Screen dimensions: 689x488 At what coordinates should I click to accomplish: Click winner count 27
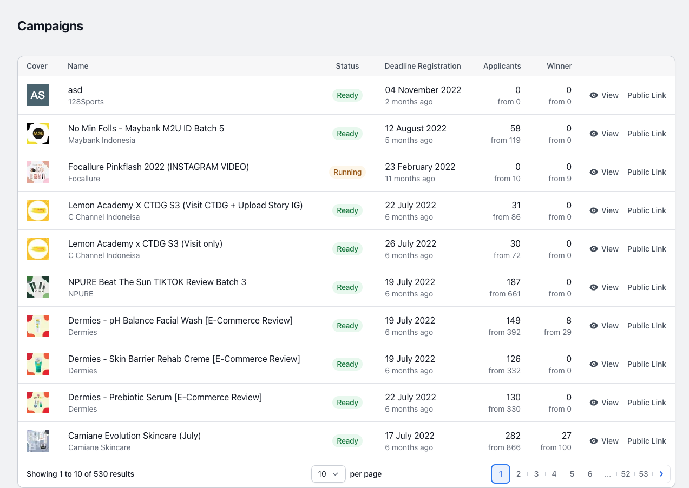pos(567,436)
